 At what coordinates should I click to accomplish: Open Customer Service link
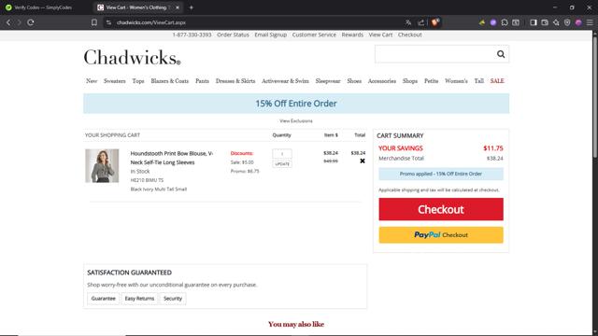[314, 35]
